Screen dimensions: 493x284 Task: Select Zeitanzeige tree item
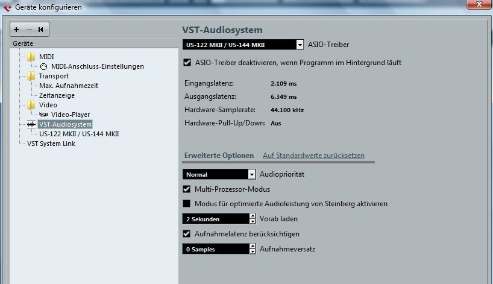(57, 95)
